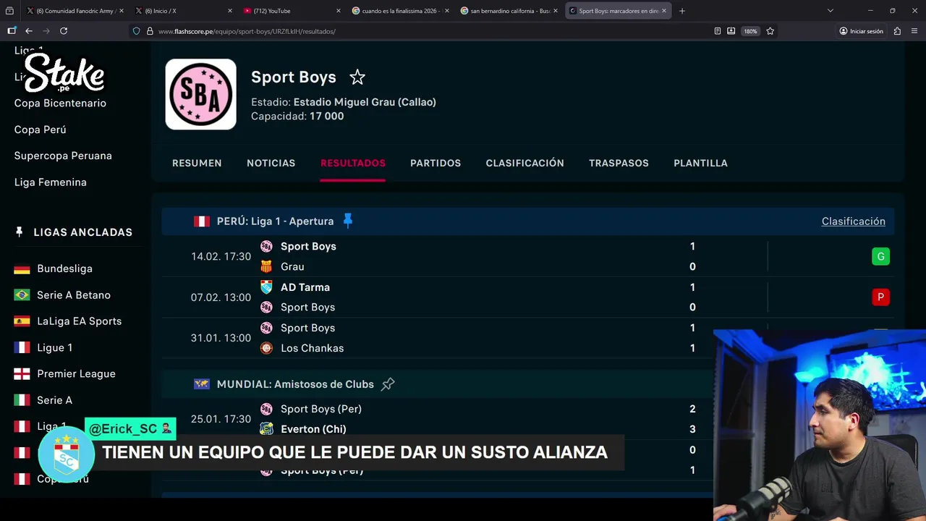Open PERÚ: Liga 1 - Apertura league header
Screen dimensions: 926x521
click(275, 221)
